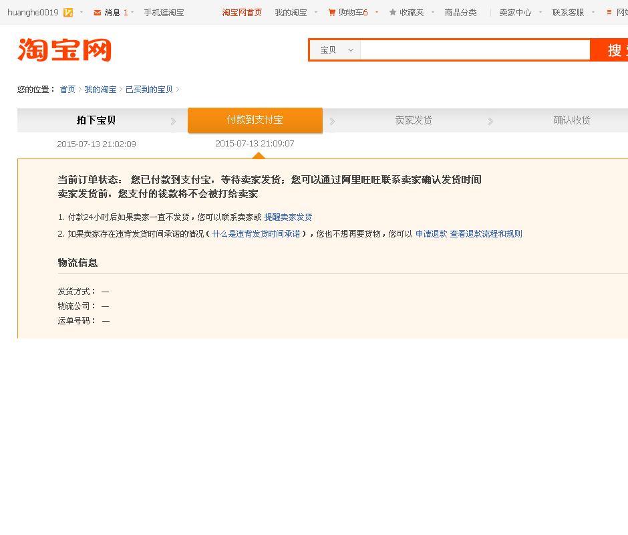Screen dimensions: 628x535
Task: Expand the 我的淘宝 top-bar dropdown arrow
Action: [316, 13]
